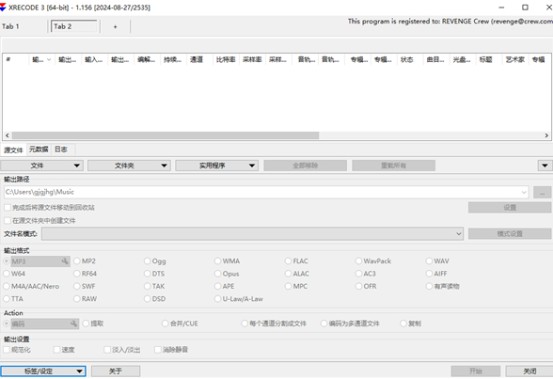Click 设置 button beside recycle option
Image resolution: width=553 pixels, height=379 pixels.
tap(510, 208)
